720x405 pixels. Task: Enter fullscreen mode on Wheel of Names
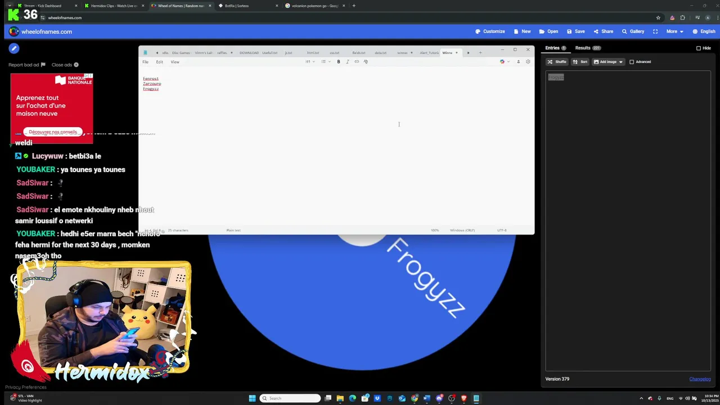coord(655,31)
